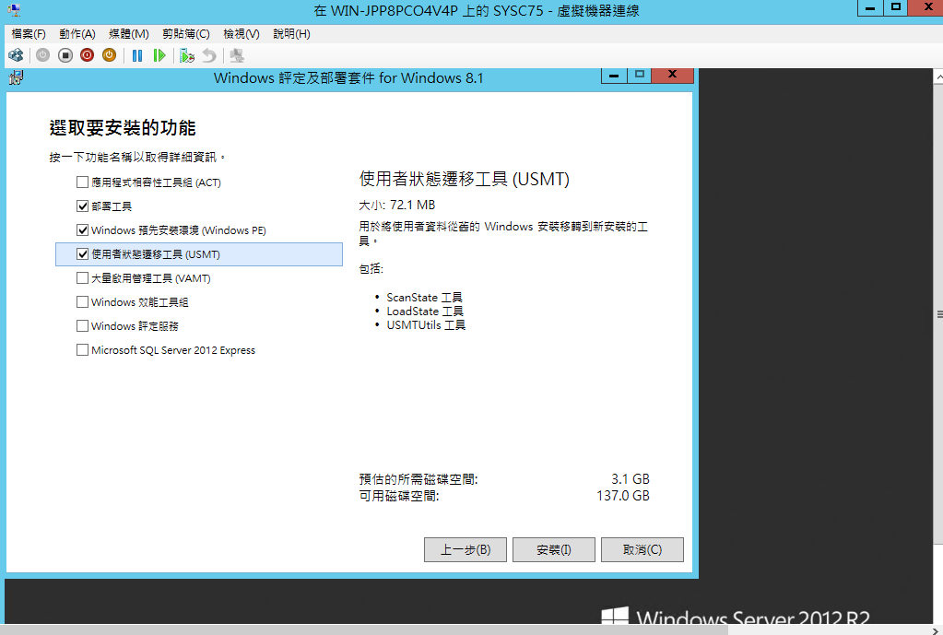Image resolution: width=943 pixels, height=635 pixels.
Task: Cancel setup with the 取消(C) button
Action: [x=642, y=549]
